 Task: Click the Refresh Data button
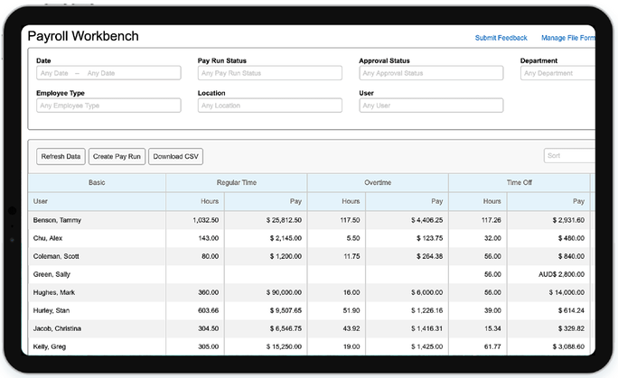[61, 157]
